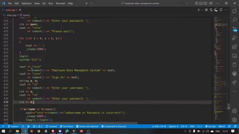Show additional views ellipsis in activity bar
This screenshot has height=134, width=239.
click(x=235, y=92)
